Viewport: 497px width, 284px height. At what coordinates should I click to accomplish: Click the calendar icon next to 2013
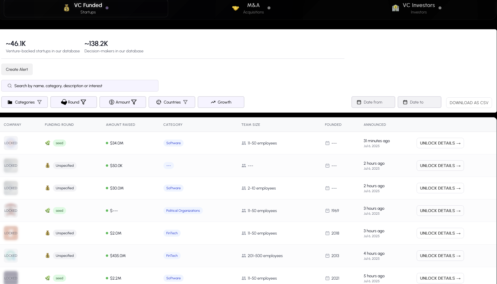click(327, 256)
